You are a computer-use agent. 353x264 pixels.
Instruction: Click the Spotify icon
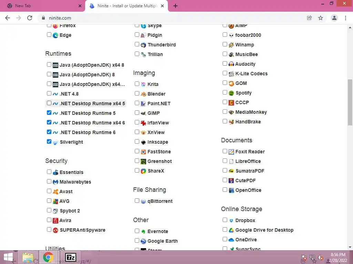click(231, 93)
